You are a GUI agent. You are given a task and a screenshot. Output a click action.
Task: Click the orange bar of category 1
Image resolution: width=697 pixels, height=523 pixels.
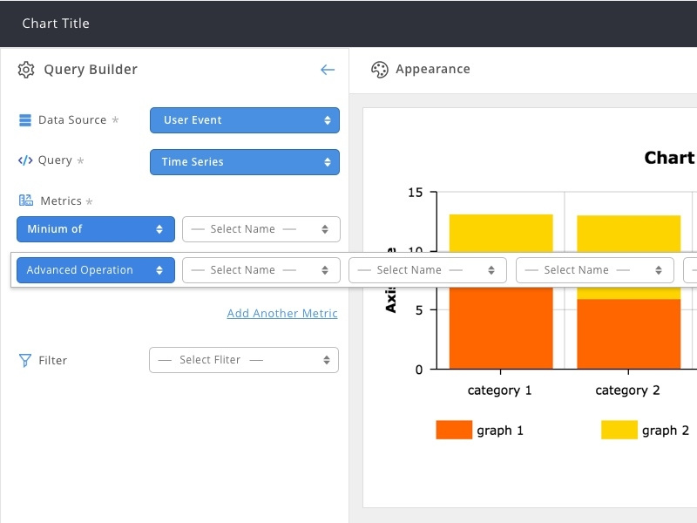coord(501,329)
